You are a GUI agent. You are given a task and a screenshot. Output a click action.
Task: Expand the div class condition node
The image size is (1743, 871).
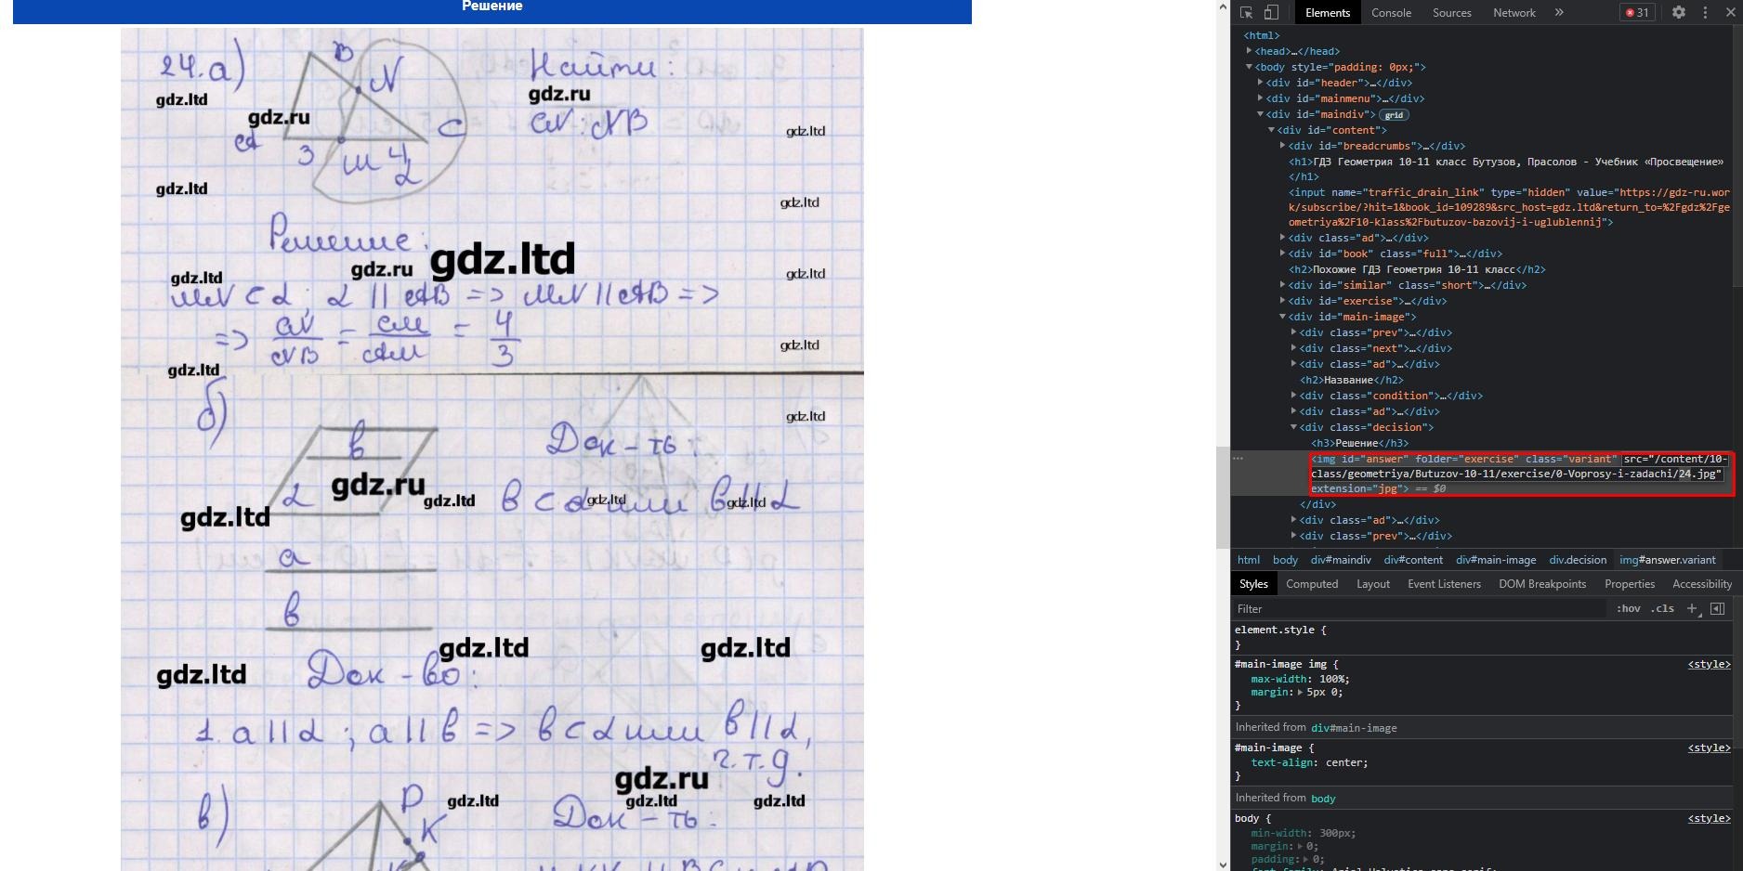1294,396
